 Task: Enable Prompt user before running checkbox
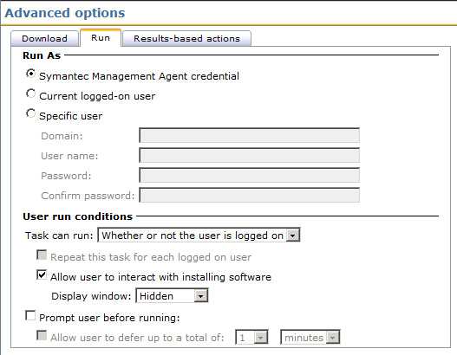pos(30,315)
